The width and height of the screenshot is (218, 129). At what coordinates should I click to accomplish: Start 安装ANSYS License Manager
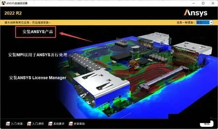[38, 78]
